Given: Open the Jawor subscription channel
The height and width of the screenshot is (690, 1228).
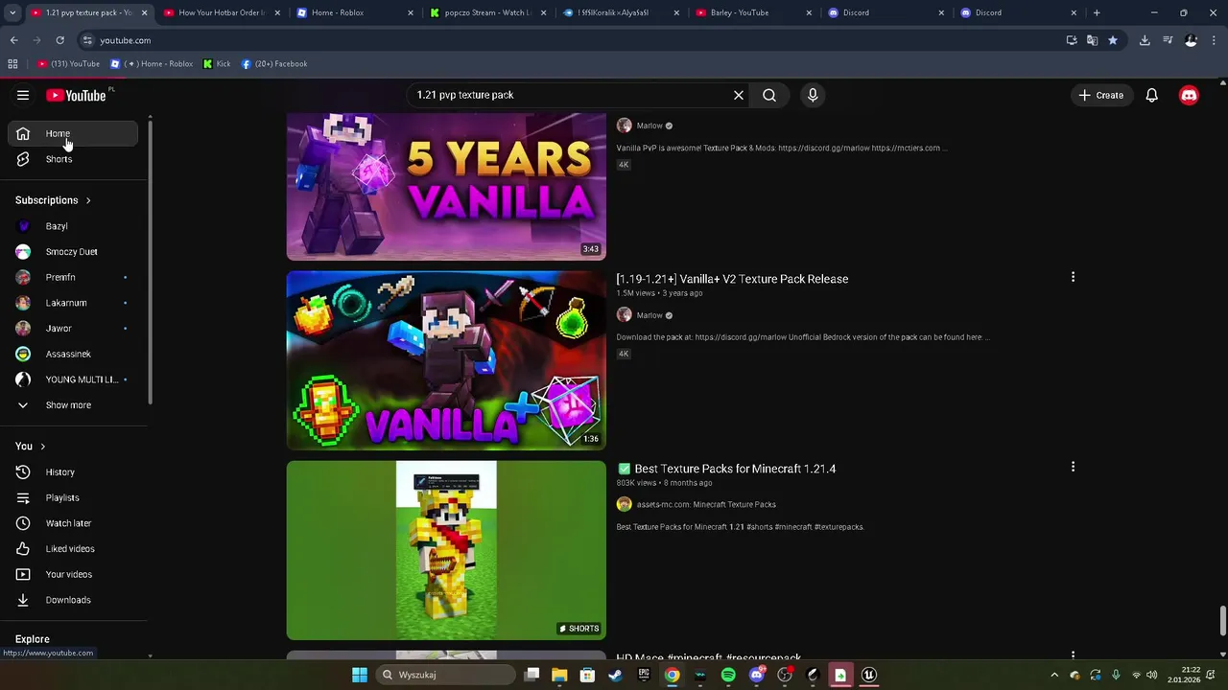Looking at the screenshot, I should 73,329.
